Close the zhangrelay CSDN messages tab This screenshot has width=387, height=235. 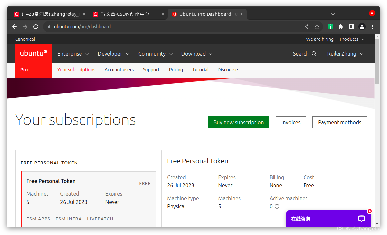(84, 14)
